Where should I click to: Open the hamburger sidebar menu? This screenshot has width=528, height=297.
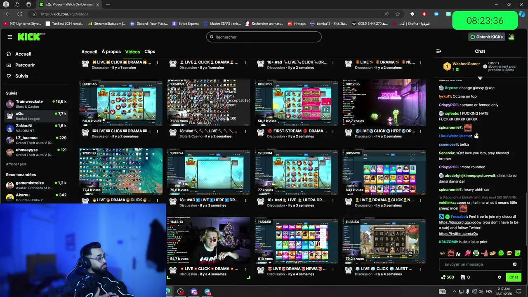click(x=10, y=37)
